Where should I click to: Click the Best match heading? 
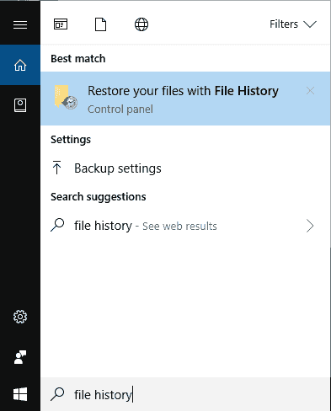(78, 59)
